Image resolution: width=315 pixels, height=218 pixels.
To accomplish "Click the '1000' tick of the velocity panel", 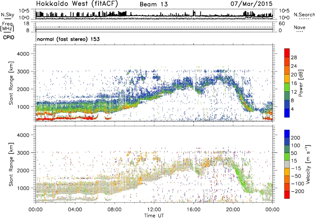I will [23, 188].
